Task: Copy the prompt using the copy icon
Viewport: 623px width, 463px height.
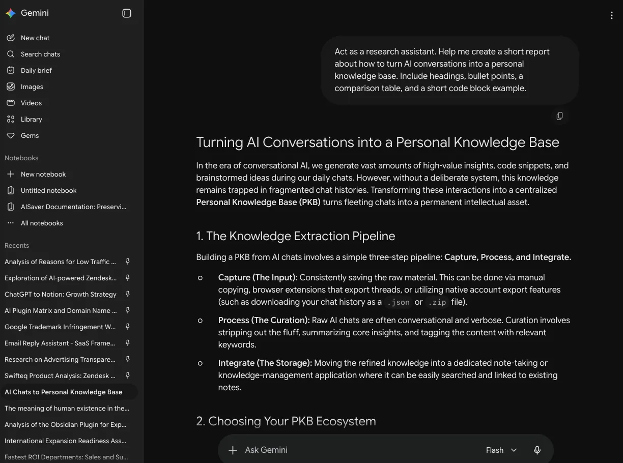Action: click(559, 116)
